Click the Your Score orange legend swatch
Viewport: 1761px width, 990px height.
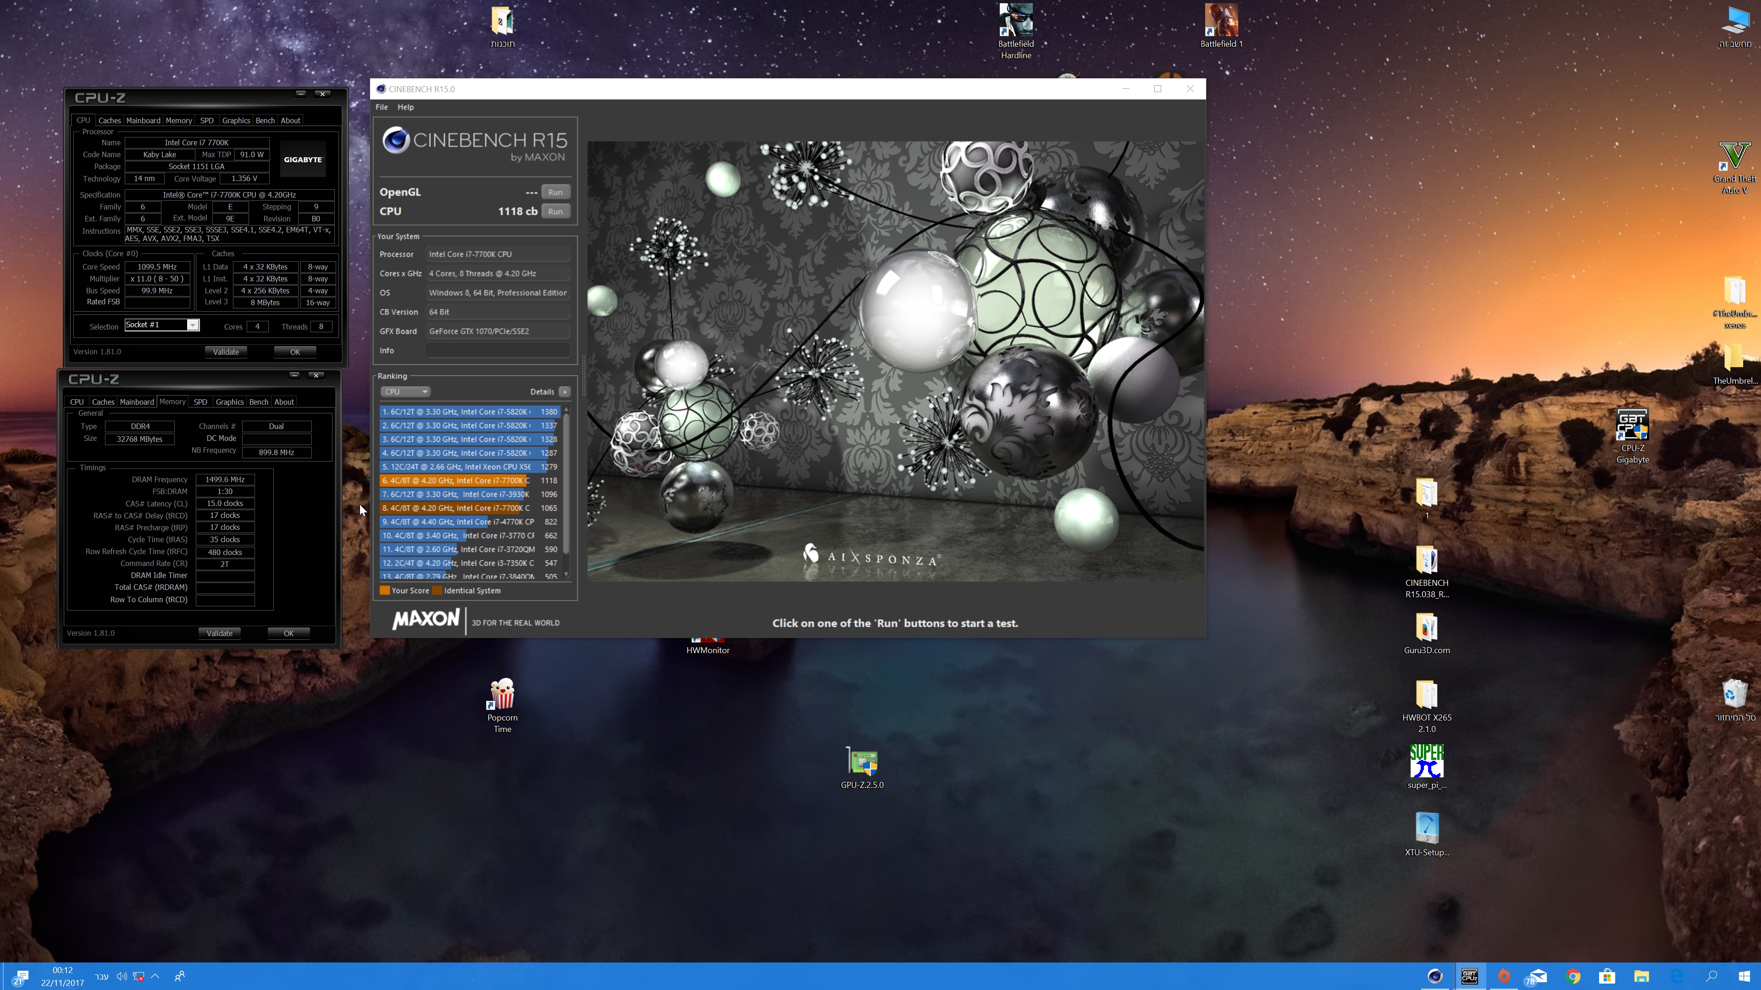pyautogui.click(x=385, y=591)
